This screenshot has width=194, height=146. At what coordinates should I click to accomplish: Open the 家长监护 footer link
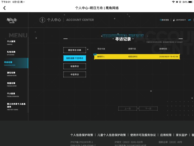[x=182, y=135]
